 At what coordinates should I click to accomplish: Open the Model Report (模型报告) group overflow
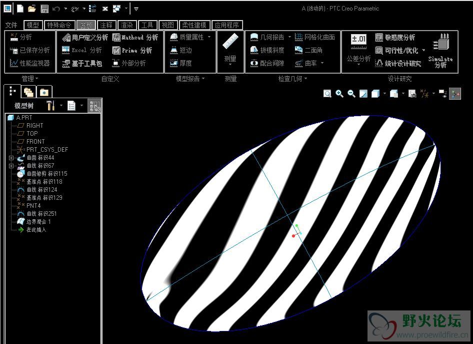(x=190, y=79)
